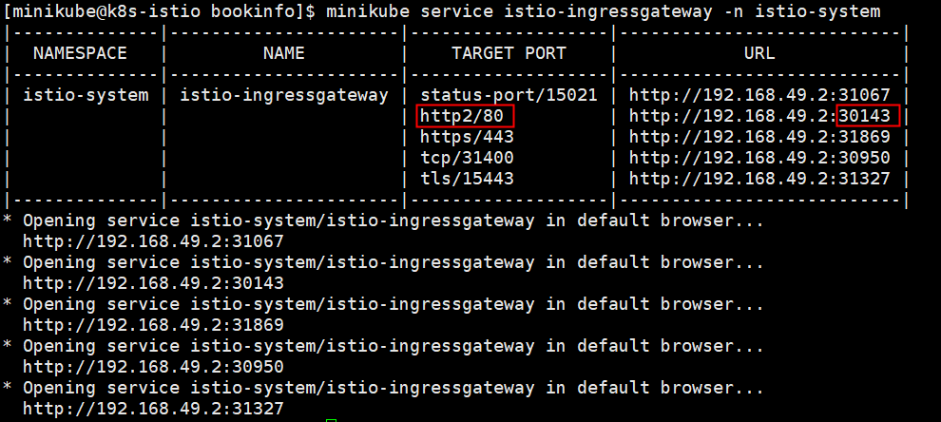
Task: Click the TARGET PORT column header
Action: [x=509, y=53]
